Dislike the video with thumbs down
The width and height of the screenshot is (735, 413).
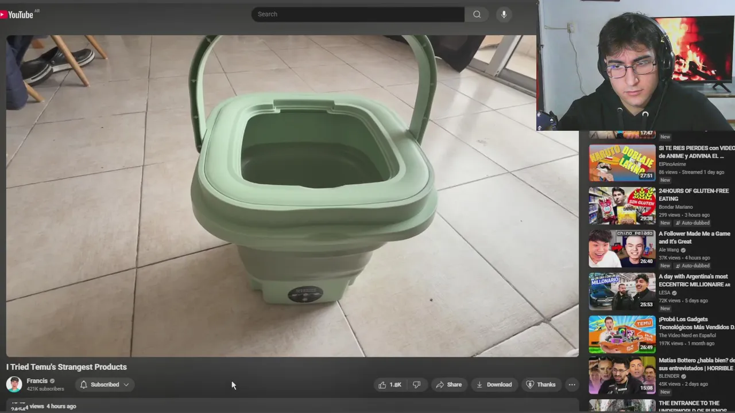[417, 385]
